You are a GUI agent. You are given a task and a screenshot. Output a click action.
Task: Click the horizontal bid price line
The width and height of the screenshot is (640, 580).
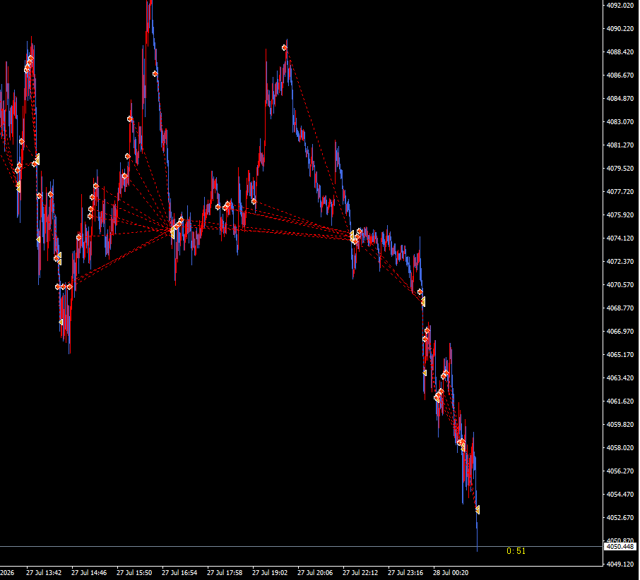click(301, 547)
